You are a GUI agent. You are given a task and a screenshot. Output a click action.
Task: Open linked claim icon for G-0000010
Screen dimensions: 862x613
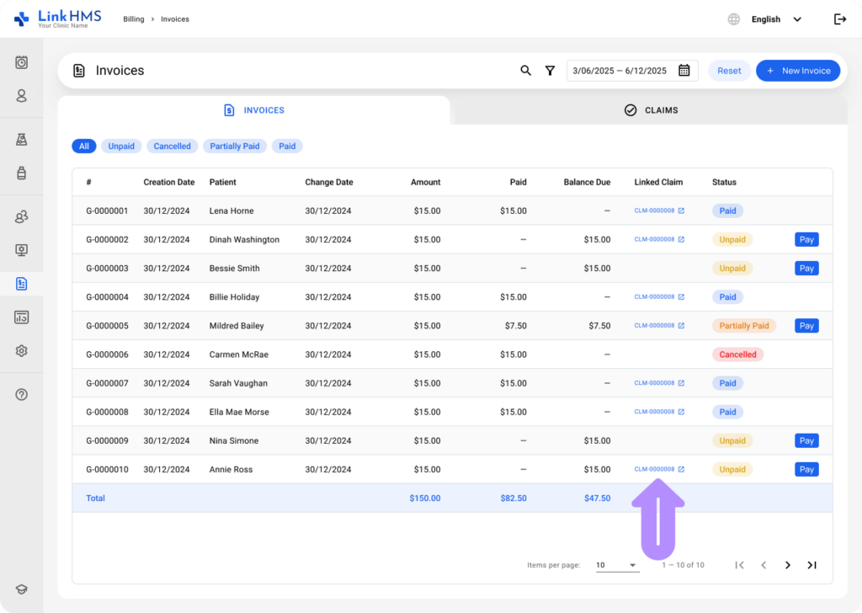pyautogui.click(x=681, y=469)
